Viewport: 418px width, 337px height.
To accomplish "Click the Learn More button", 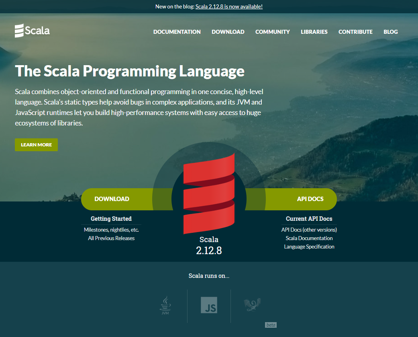I will [36, 145].
